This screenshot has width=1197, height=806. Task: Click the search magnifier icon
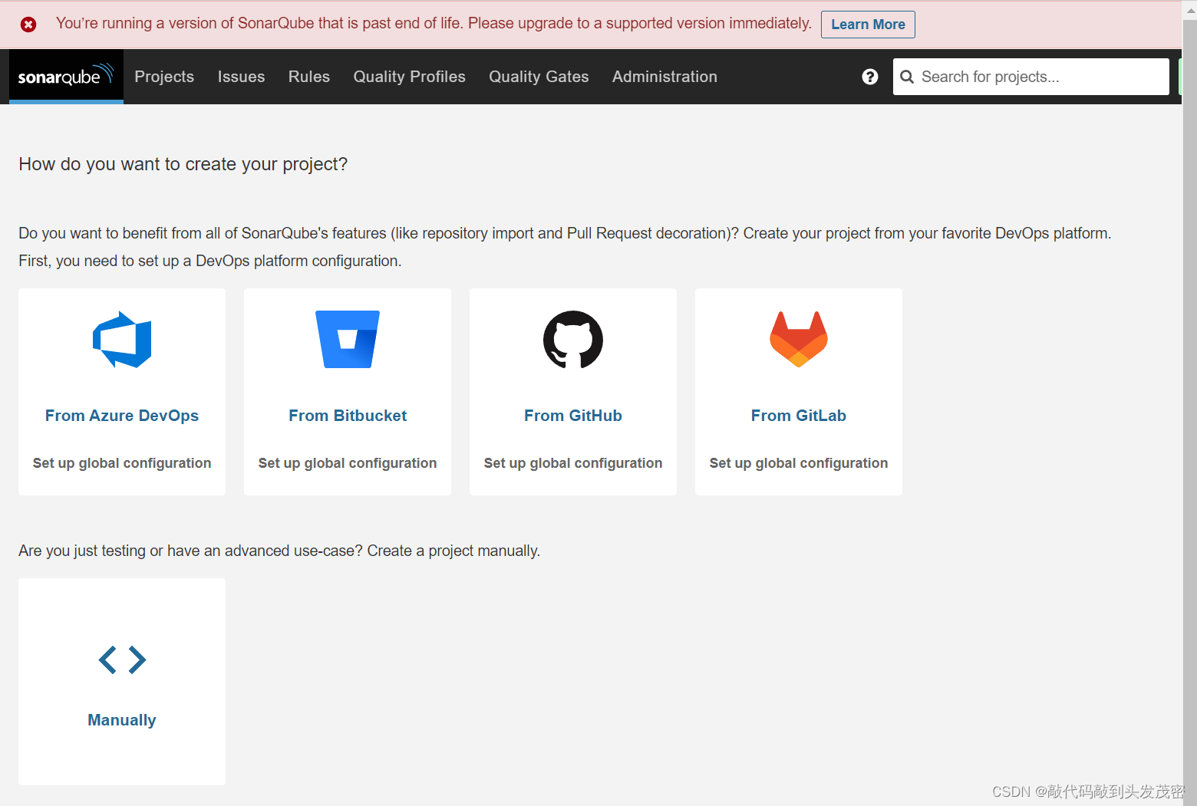point(907,77)
